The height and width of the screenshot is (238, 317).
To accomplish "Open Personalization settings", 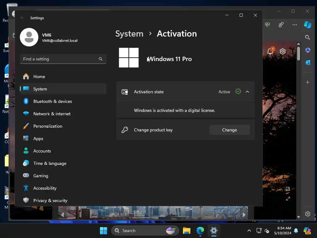I will [x=63, y=126].
